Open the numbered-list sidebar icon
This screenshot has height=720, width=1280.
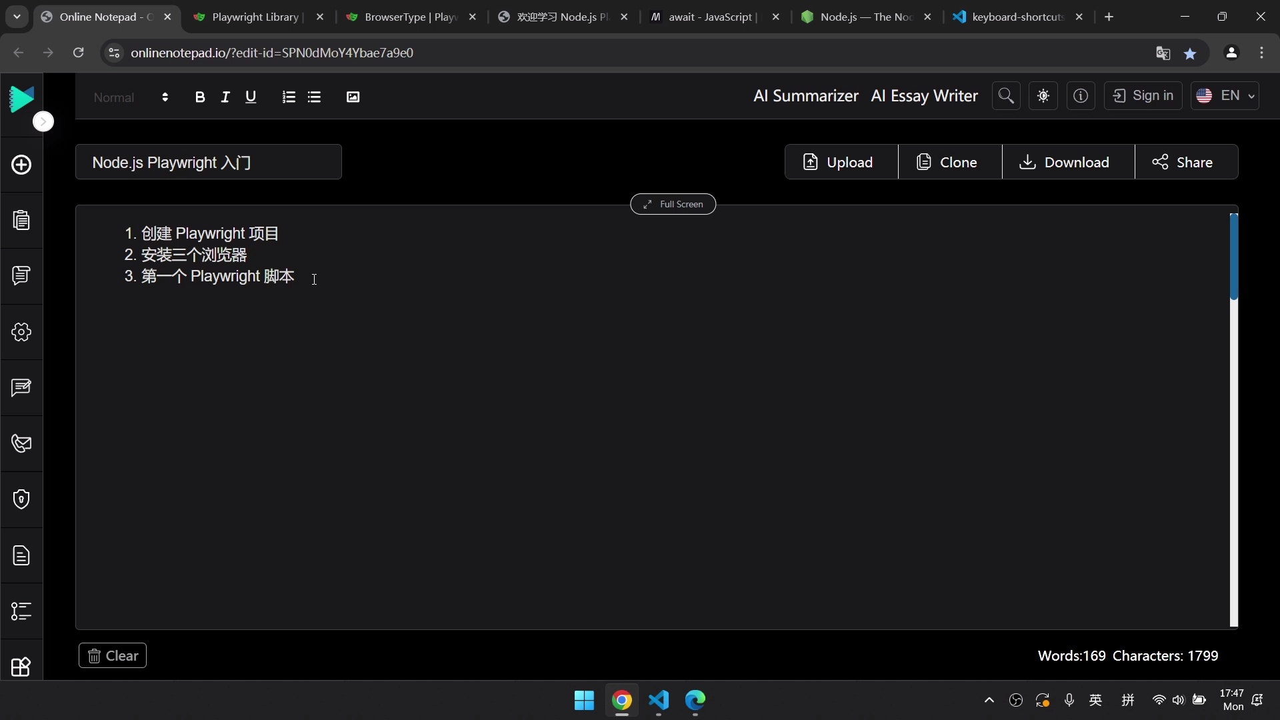pos(21,611)
